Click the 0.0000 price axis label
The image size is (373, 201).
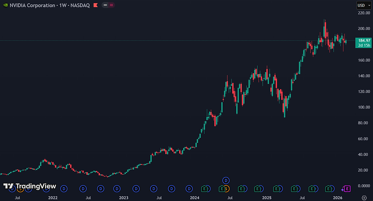pos(364,186)
